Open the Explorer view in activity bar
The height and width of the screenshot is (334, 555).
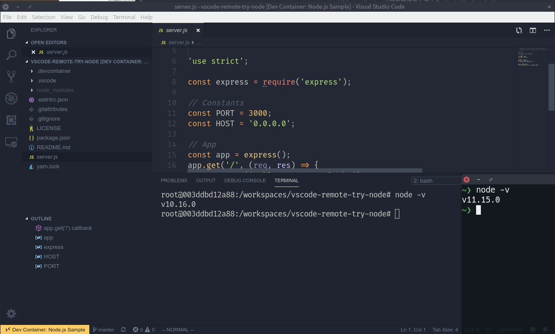click(11, 34)
